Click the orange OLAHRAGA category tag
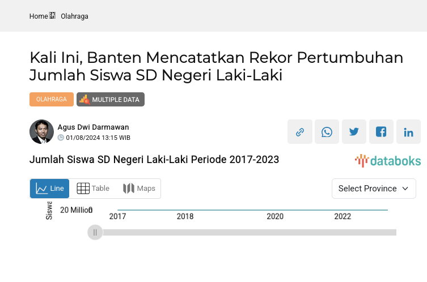This screenshot has height=282, width=427. (x=52, y=100)
